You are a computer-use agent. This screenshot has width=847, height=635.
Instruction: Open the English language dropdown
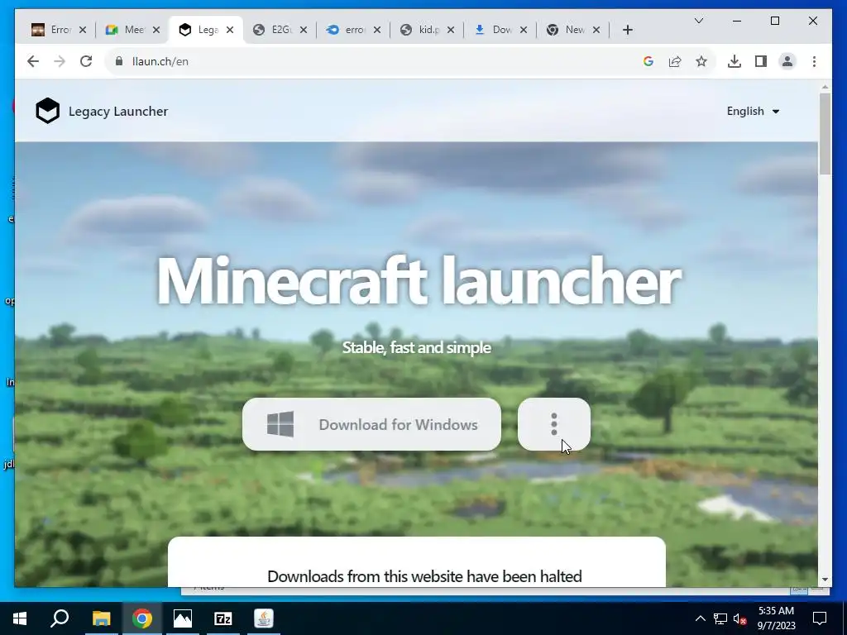coord(753,112)
